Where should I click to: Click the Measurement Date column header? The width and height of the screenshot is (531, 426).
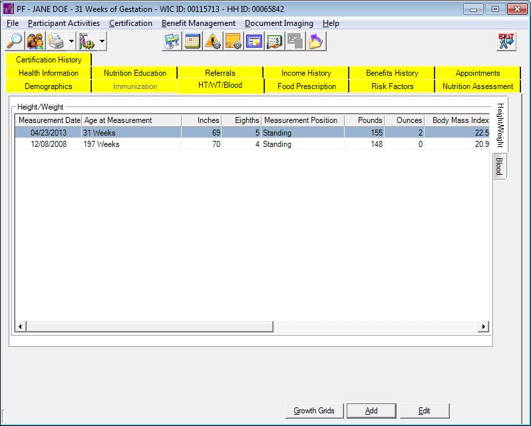[x=49, y=120]
